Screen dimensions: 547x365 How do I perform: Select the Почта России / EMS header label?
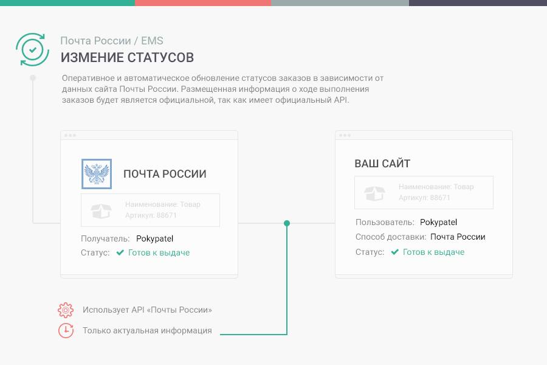(111, 41)
